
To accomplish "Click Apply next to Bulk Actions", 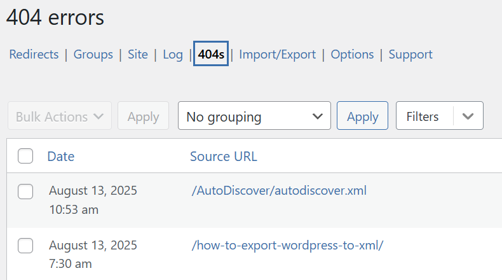I will (x=143, y=116).
